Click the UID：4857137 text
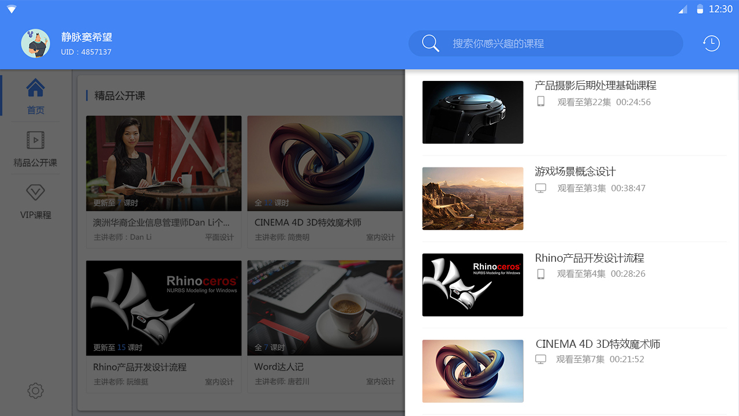This screenshot has width=739, height=416. click(86, 52)
